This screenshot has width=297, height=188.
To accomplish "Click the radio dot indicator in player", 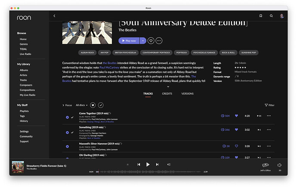I will [x=128, y=164].
